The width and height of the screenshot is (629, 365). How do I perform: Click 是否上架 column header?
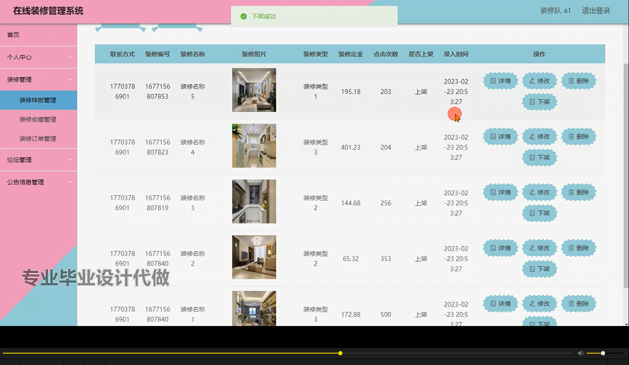coord(421,54)
